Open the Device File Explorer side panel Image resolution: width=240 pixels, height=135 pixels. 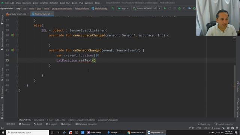coord(238,108)
